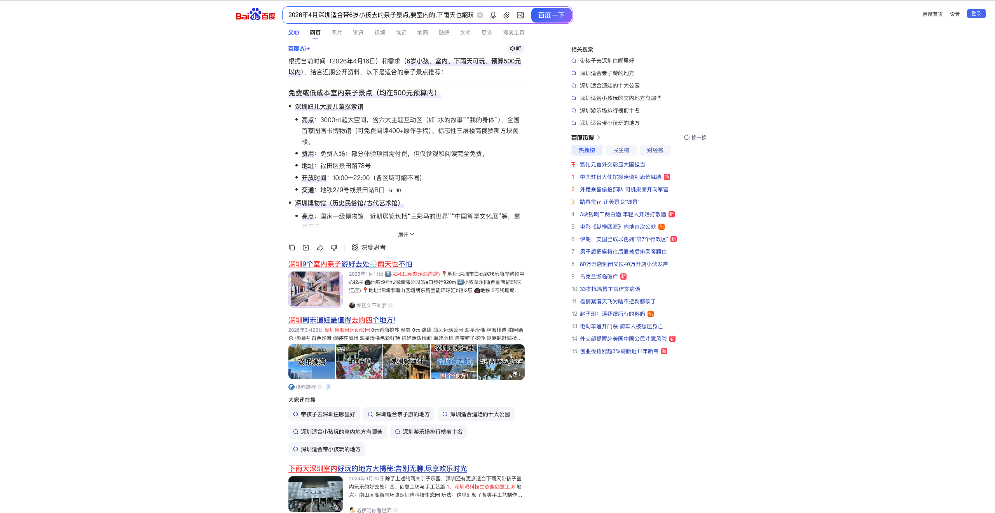Open image search via the camera icon

(x=520, y=15)
